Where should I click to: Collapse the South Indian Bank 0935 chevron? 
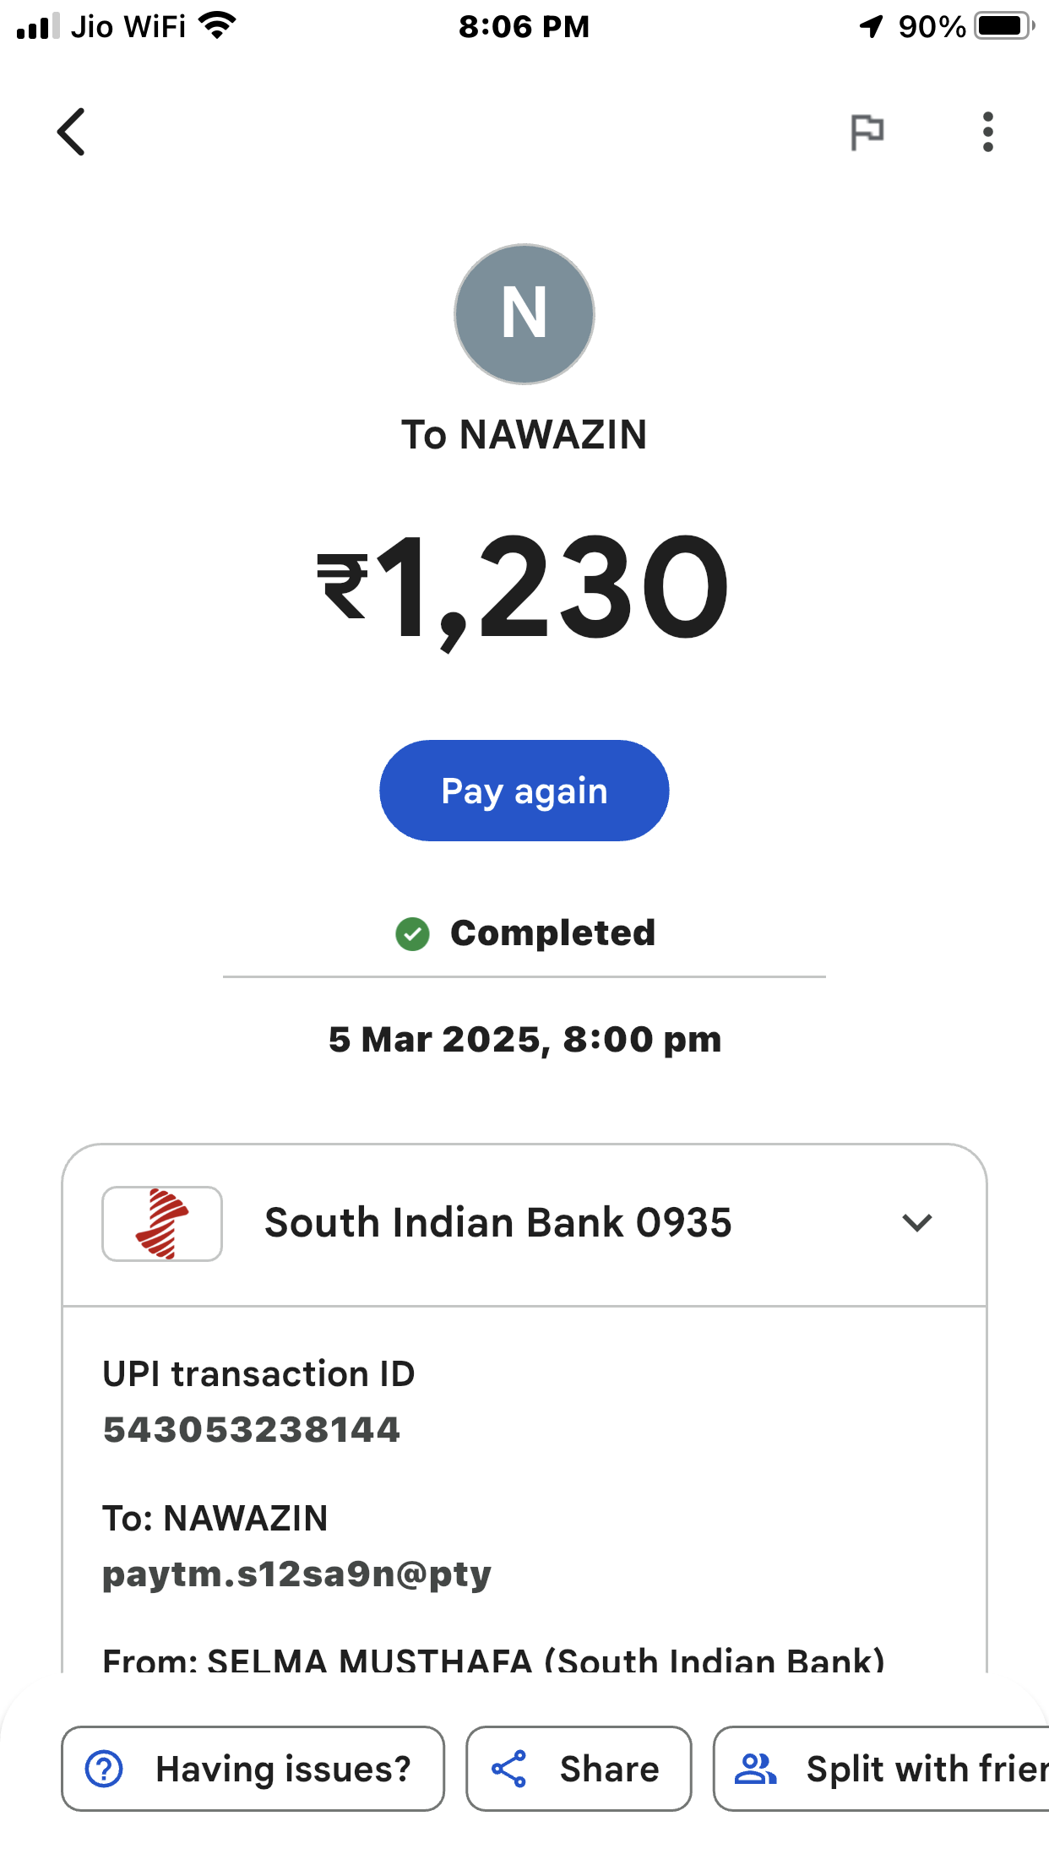coord(916,1223)
